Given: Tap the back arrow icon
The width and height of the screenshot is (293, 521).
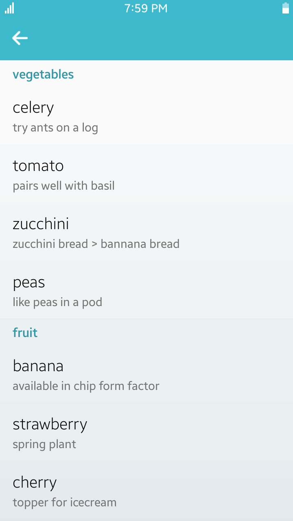Looking at the screenshot, I should [20, 38].
